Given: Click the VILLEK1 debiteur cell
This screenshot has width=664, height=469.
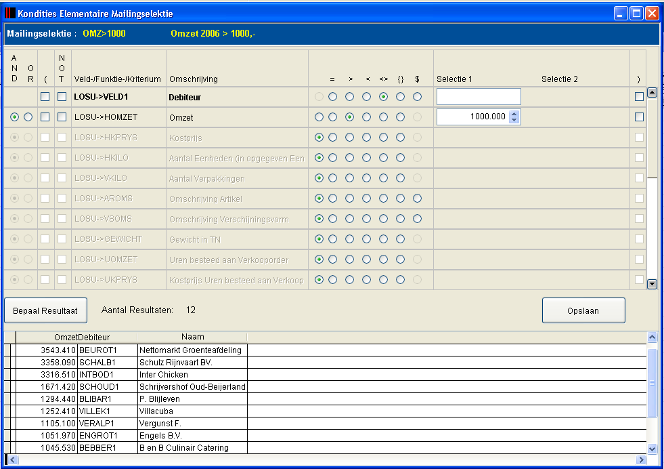Looking at the screenshot, I should point(108,411).
